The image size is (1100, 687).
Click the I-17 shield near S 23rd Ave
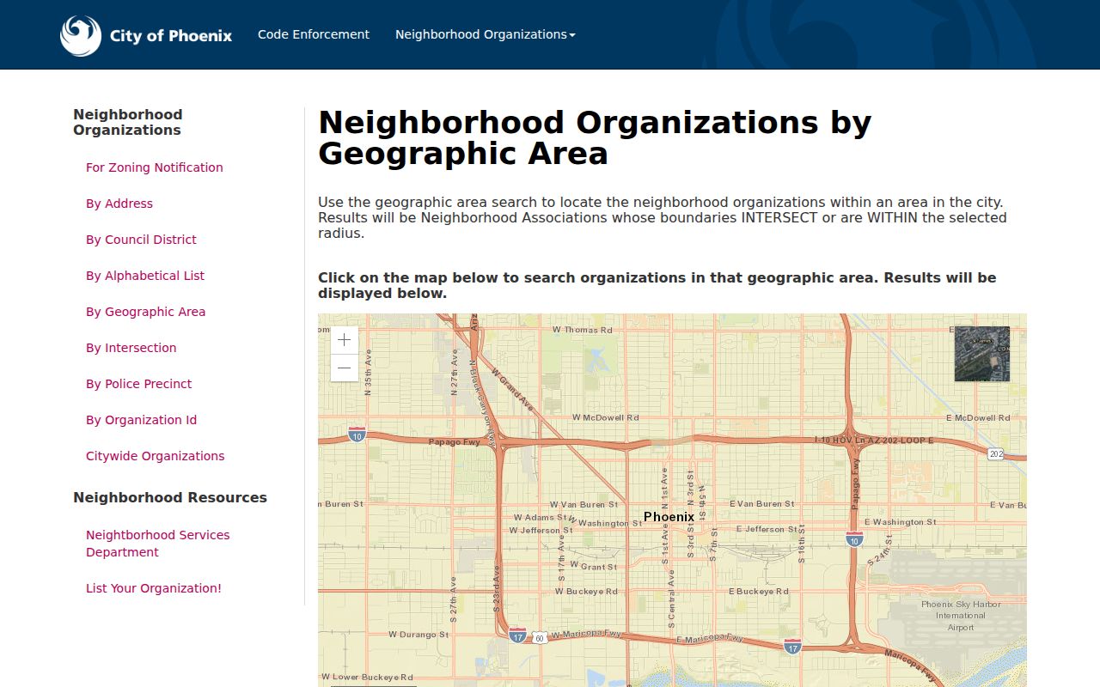pyautogui.click(x=517, y=635)
